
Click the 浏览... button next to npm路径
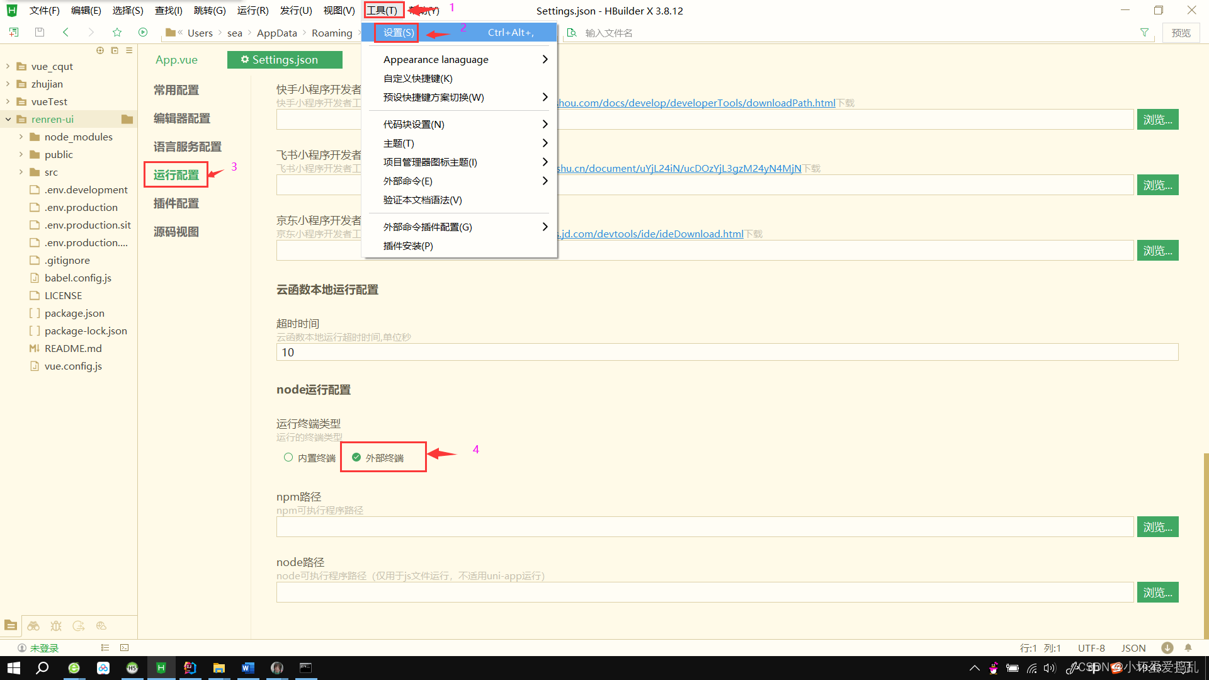click(x=1157, y=526)
